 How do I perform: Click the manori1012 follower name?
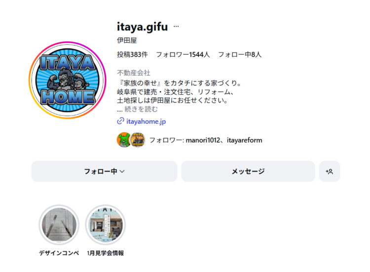203,140
